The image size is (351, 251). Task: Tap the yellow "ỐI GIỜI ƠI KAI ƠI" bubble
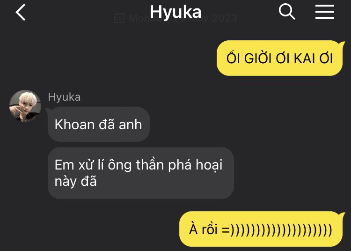[x=279, y=58]
